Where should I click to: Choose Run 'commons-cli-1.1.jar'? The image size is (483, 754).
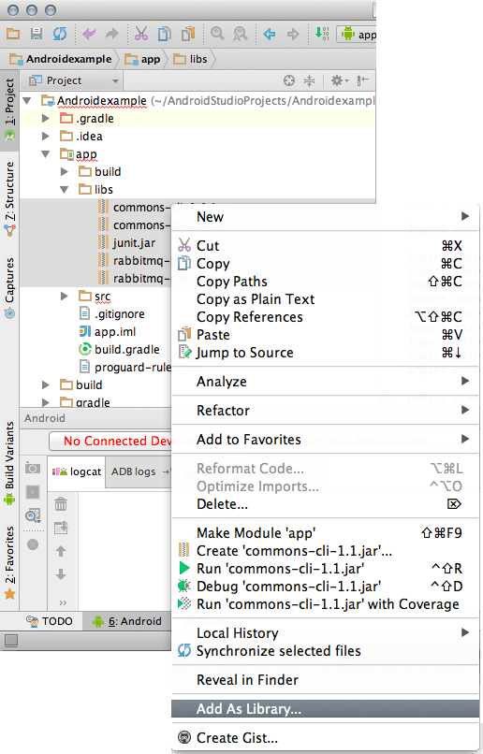coord(325,569)
